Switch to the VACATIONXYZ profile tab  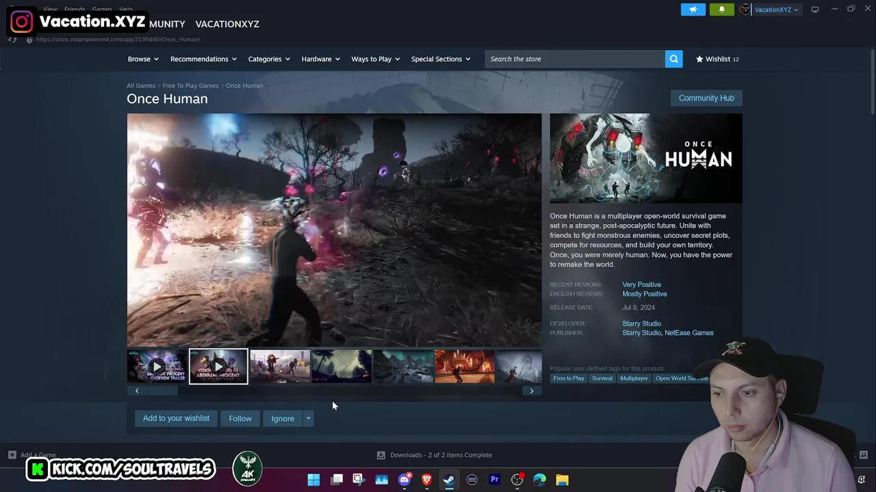click(227, 24)
